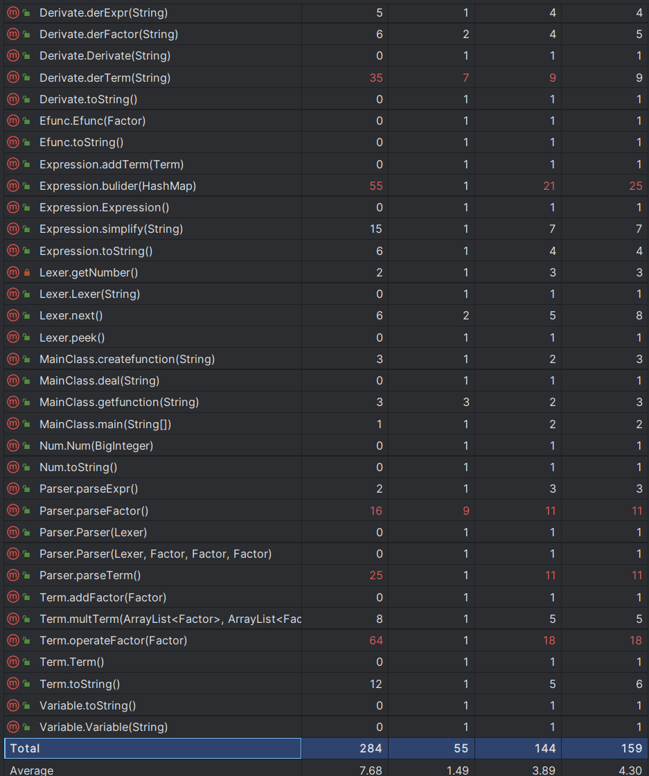Image resolution: width=649 pixels, height=776 pixels.
Task: Click the Average summary row
Action: click(x=324, y=770)
